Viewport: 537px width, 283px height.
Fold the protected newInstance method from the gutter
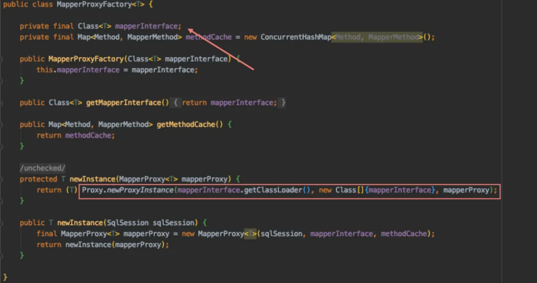[2, 179]
